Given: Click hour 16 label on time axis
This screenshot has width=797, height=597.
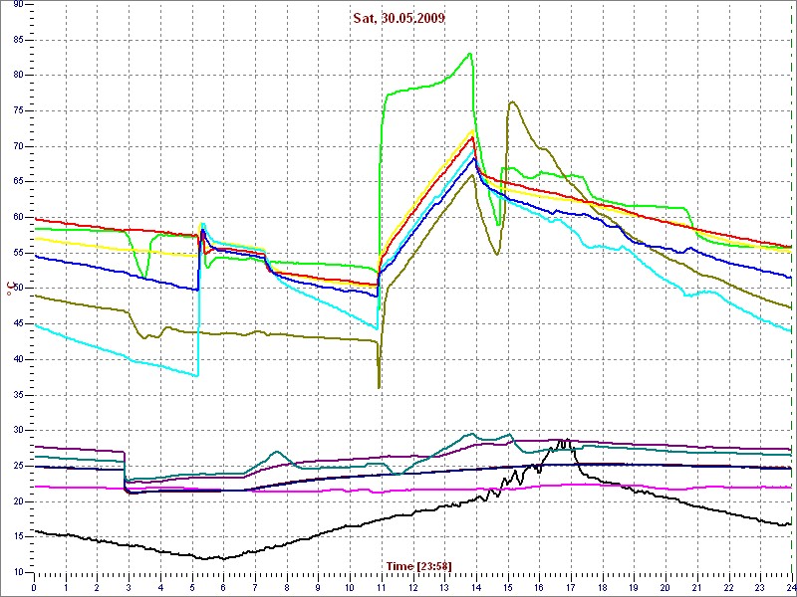Looking at the screenshot, I should tap(538, 588).
